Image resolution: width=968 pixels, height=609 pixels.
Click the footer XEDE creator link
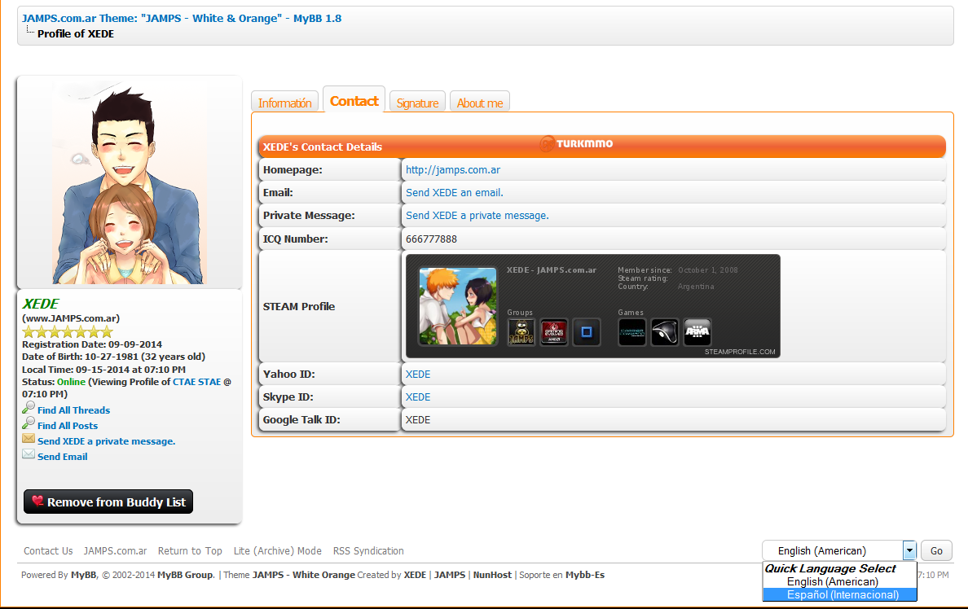(415, 575)
